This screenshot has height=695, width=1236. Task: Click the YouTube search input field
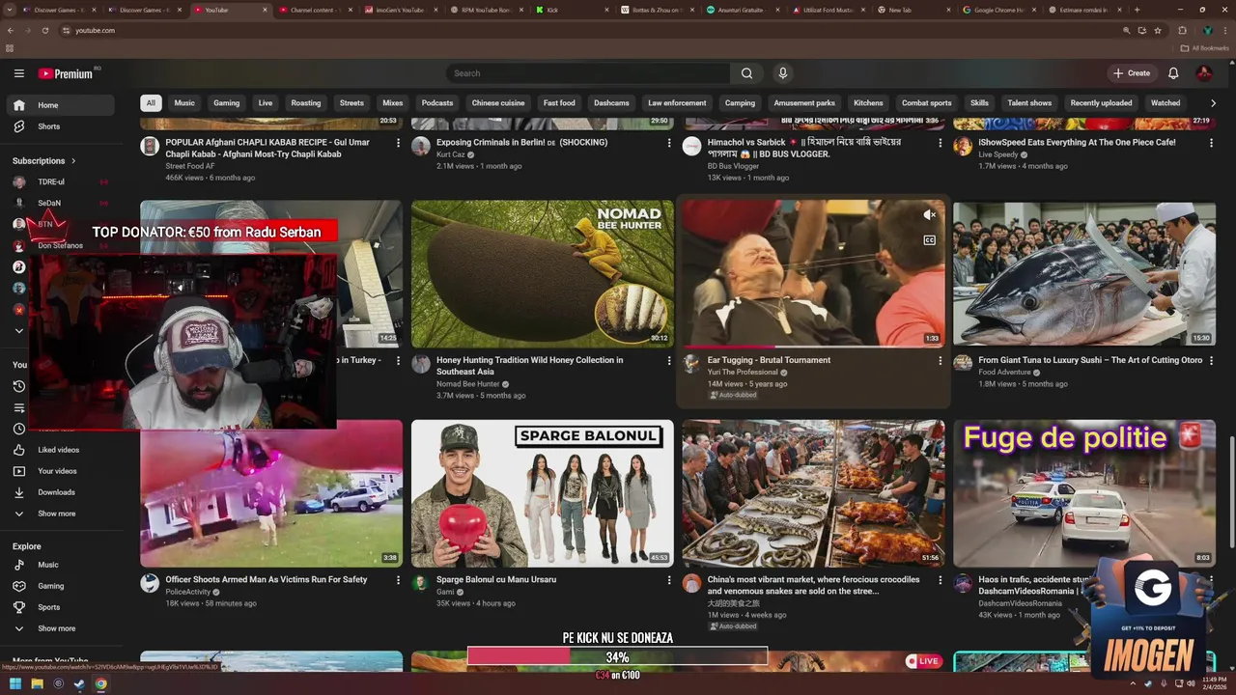pyautogui.click(x=589, y=73)
